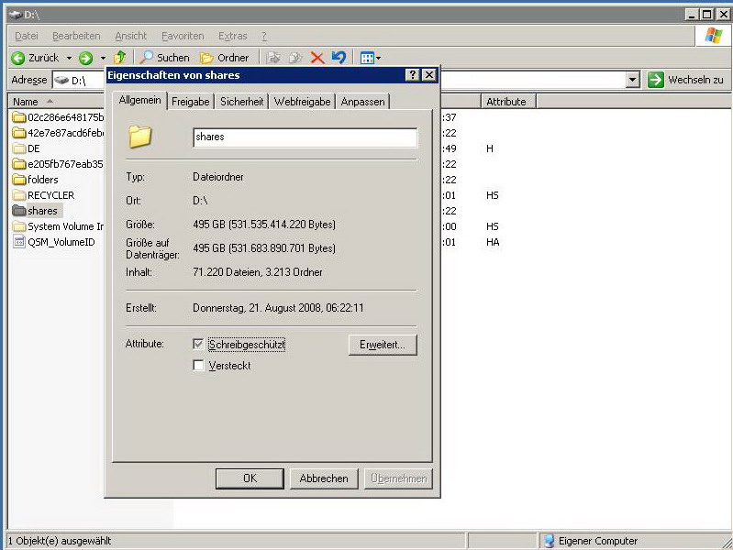This screenshot has width=733, height=550.
Task: Open the Zurück history dropdown arrow
Action: click(69, 58)
